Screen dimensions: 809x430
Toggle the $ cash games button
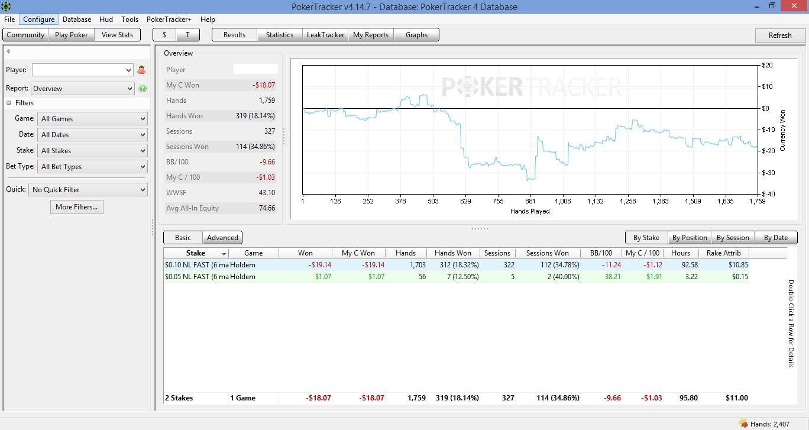pos(164,35)
